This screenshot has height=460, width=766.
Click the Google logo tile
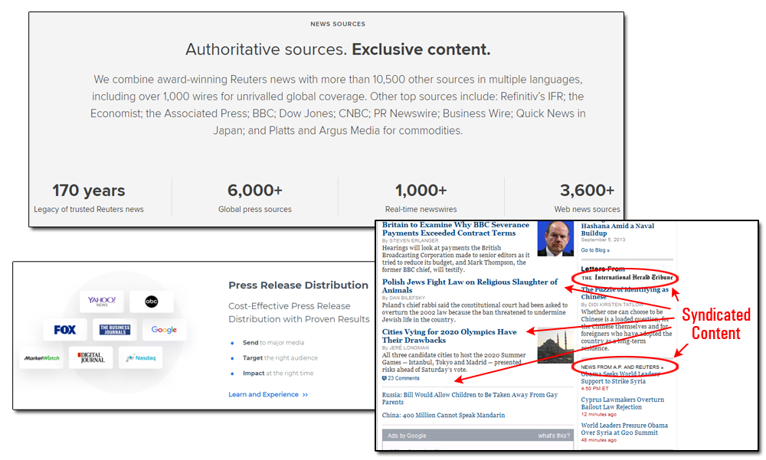pos(164,330)
